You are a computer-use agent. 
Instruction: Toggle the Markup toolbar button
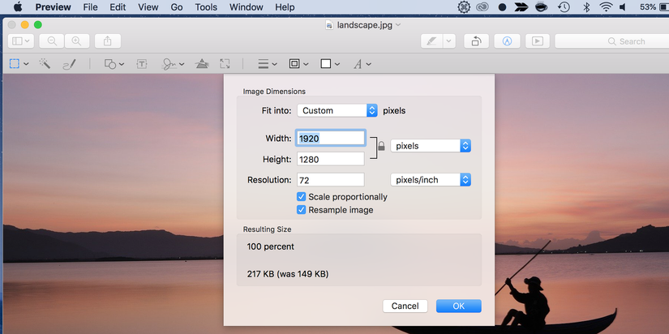[x=507, y=41]
